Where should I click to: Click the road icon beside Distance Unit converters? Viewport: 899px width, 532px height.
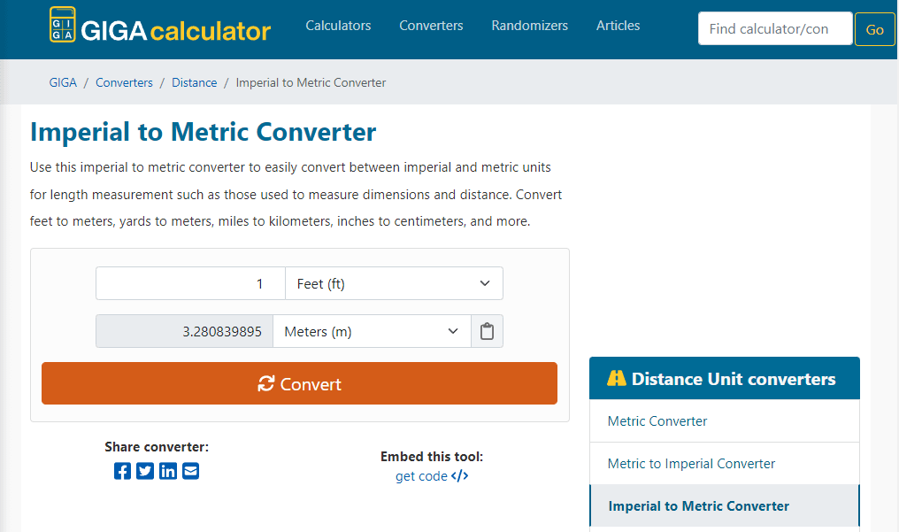point(617,379)
